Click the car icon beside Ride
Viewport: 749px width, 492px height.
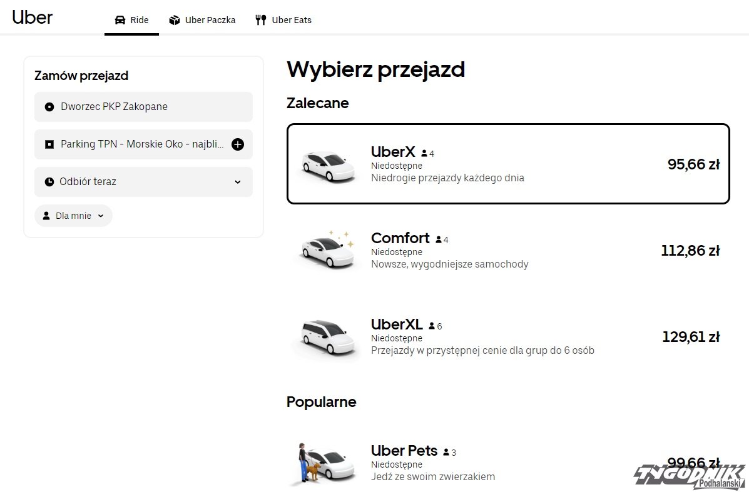point(120,20)
